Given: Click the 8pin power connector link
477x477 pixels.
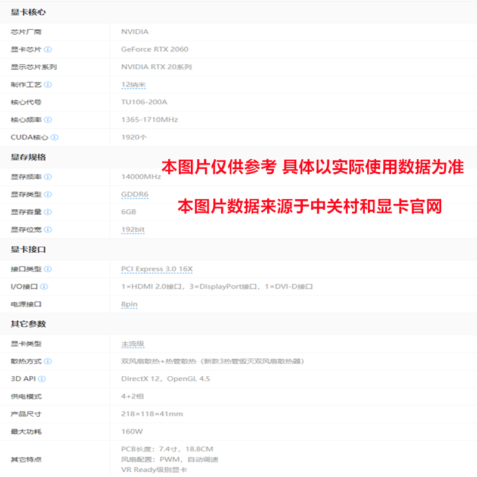Looking at the screenshot, I should pos(129,304).
